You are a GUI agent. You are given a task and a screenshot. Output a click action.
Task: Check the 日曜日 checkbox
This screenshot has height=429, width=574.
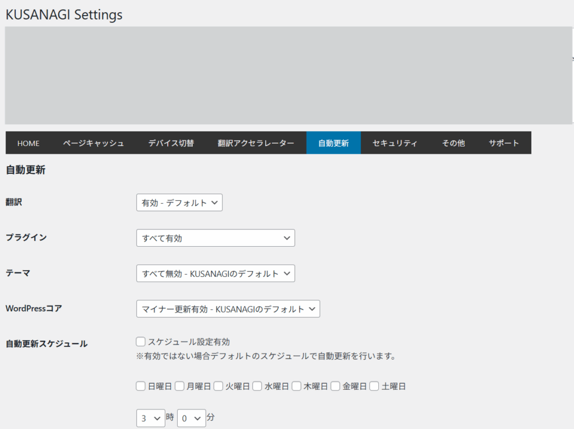[x=141, y=386]
